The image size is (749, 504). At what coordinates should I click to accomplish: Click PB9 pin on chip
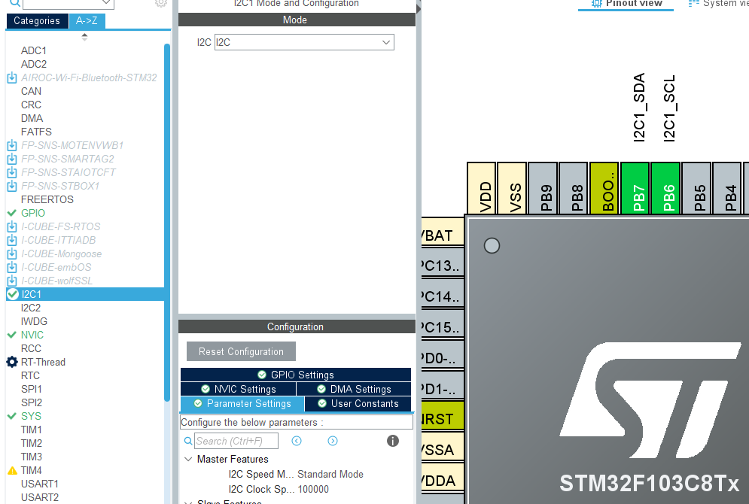(543, 189)
